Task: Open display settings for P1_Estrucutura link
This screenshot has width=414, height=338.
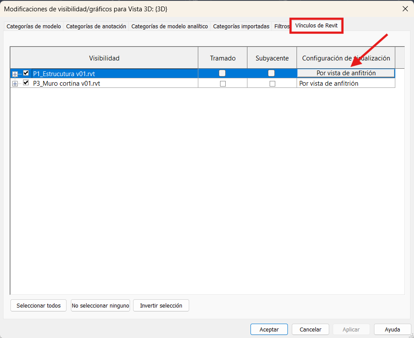Action: click(x=346, y=73)
